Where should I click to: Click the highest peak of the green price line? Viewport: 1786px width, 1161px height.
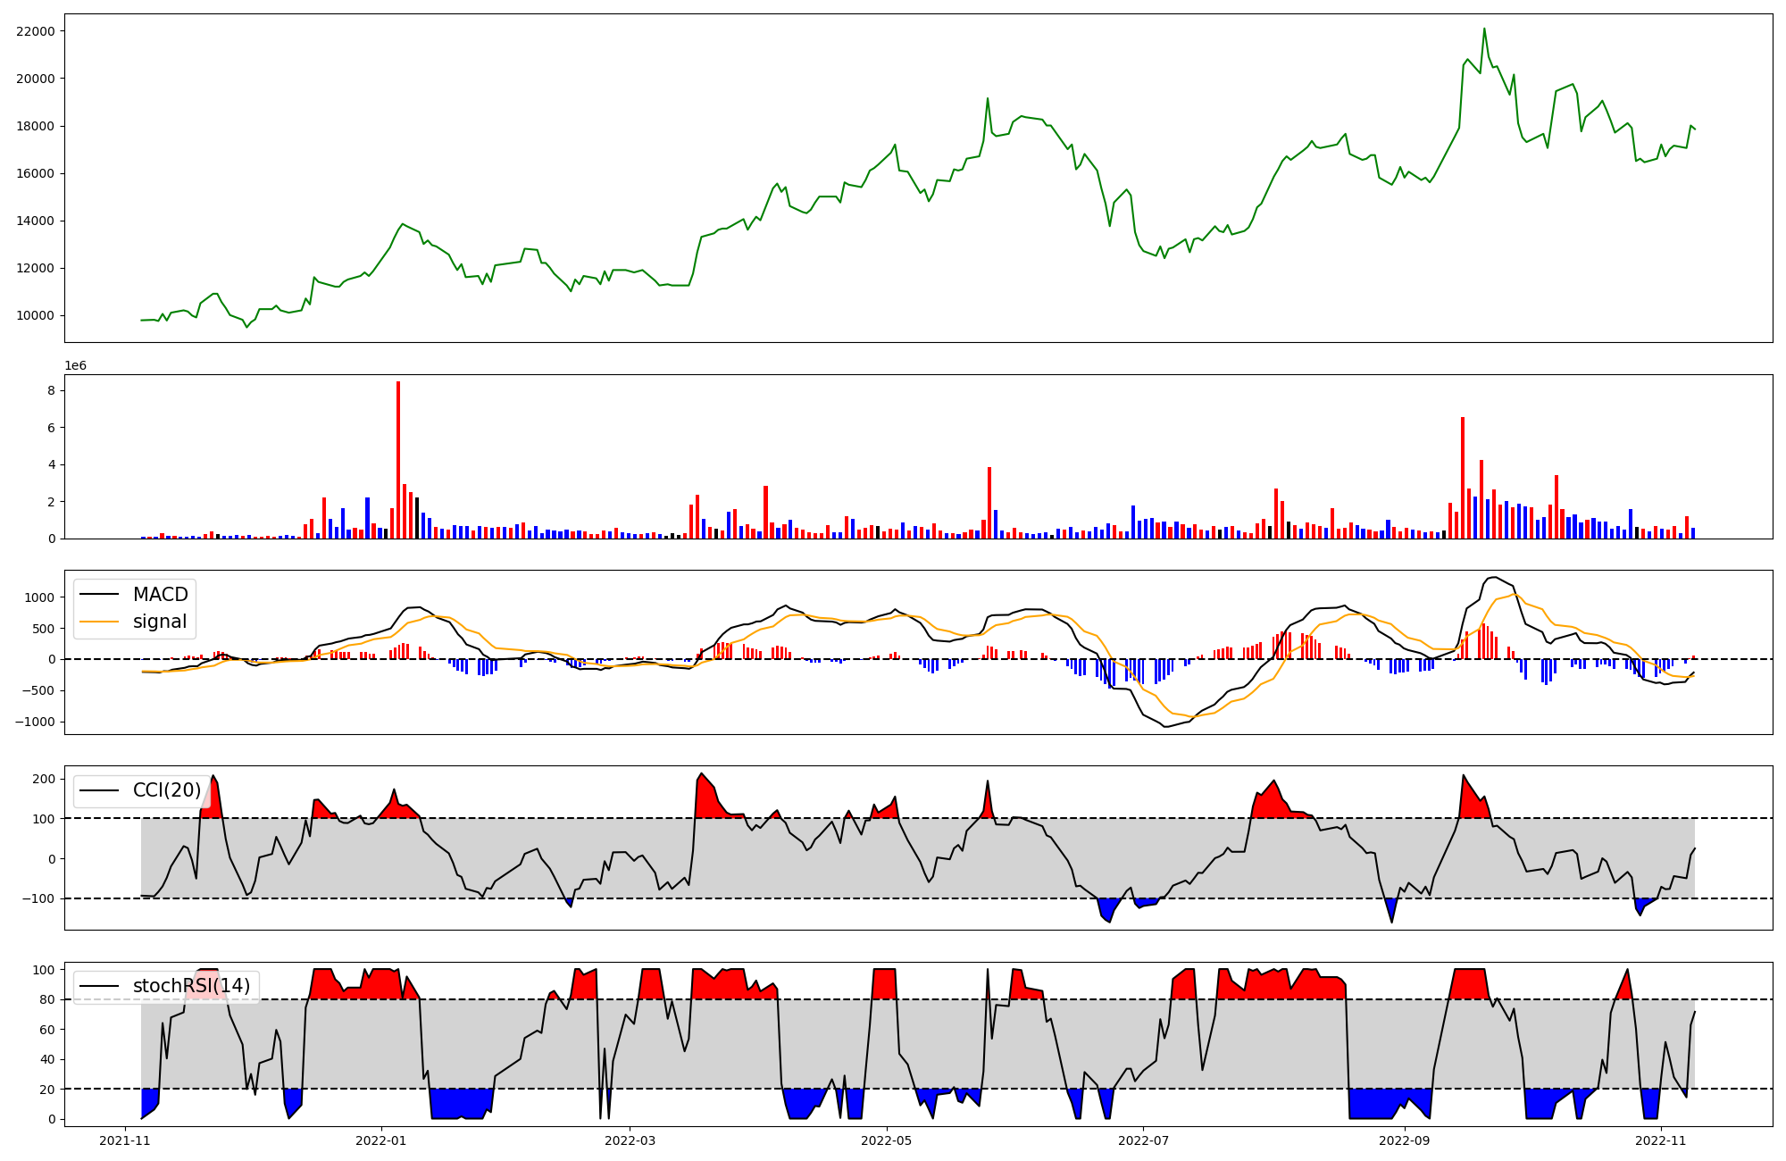(1484, 29)
